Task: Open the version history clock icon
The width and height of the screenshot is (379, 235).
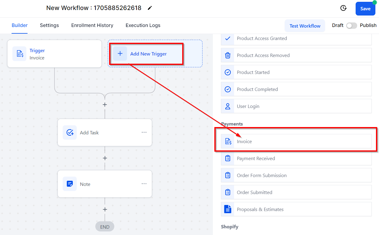Action: [344, 8]
